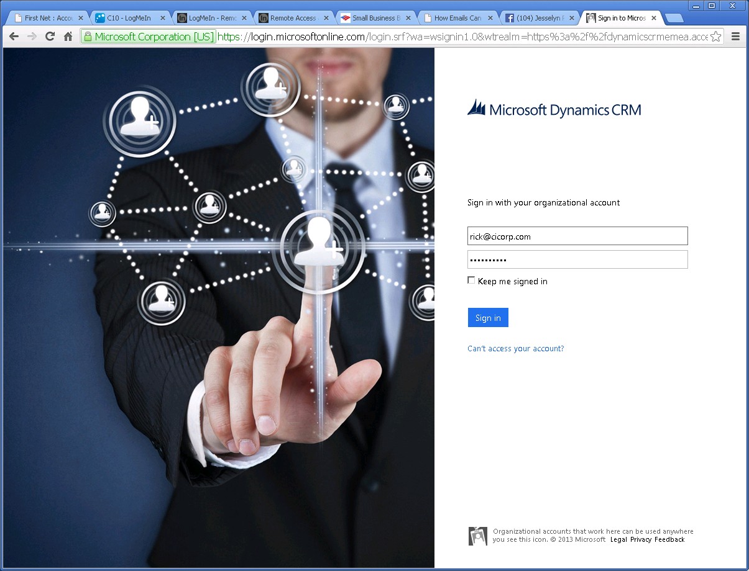The image size is (749, 571).
Task: Open the Chrome menu (three bars)
Action: 736,37
